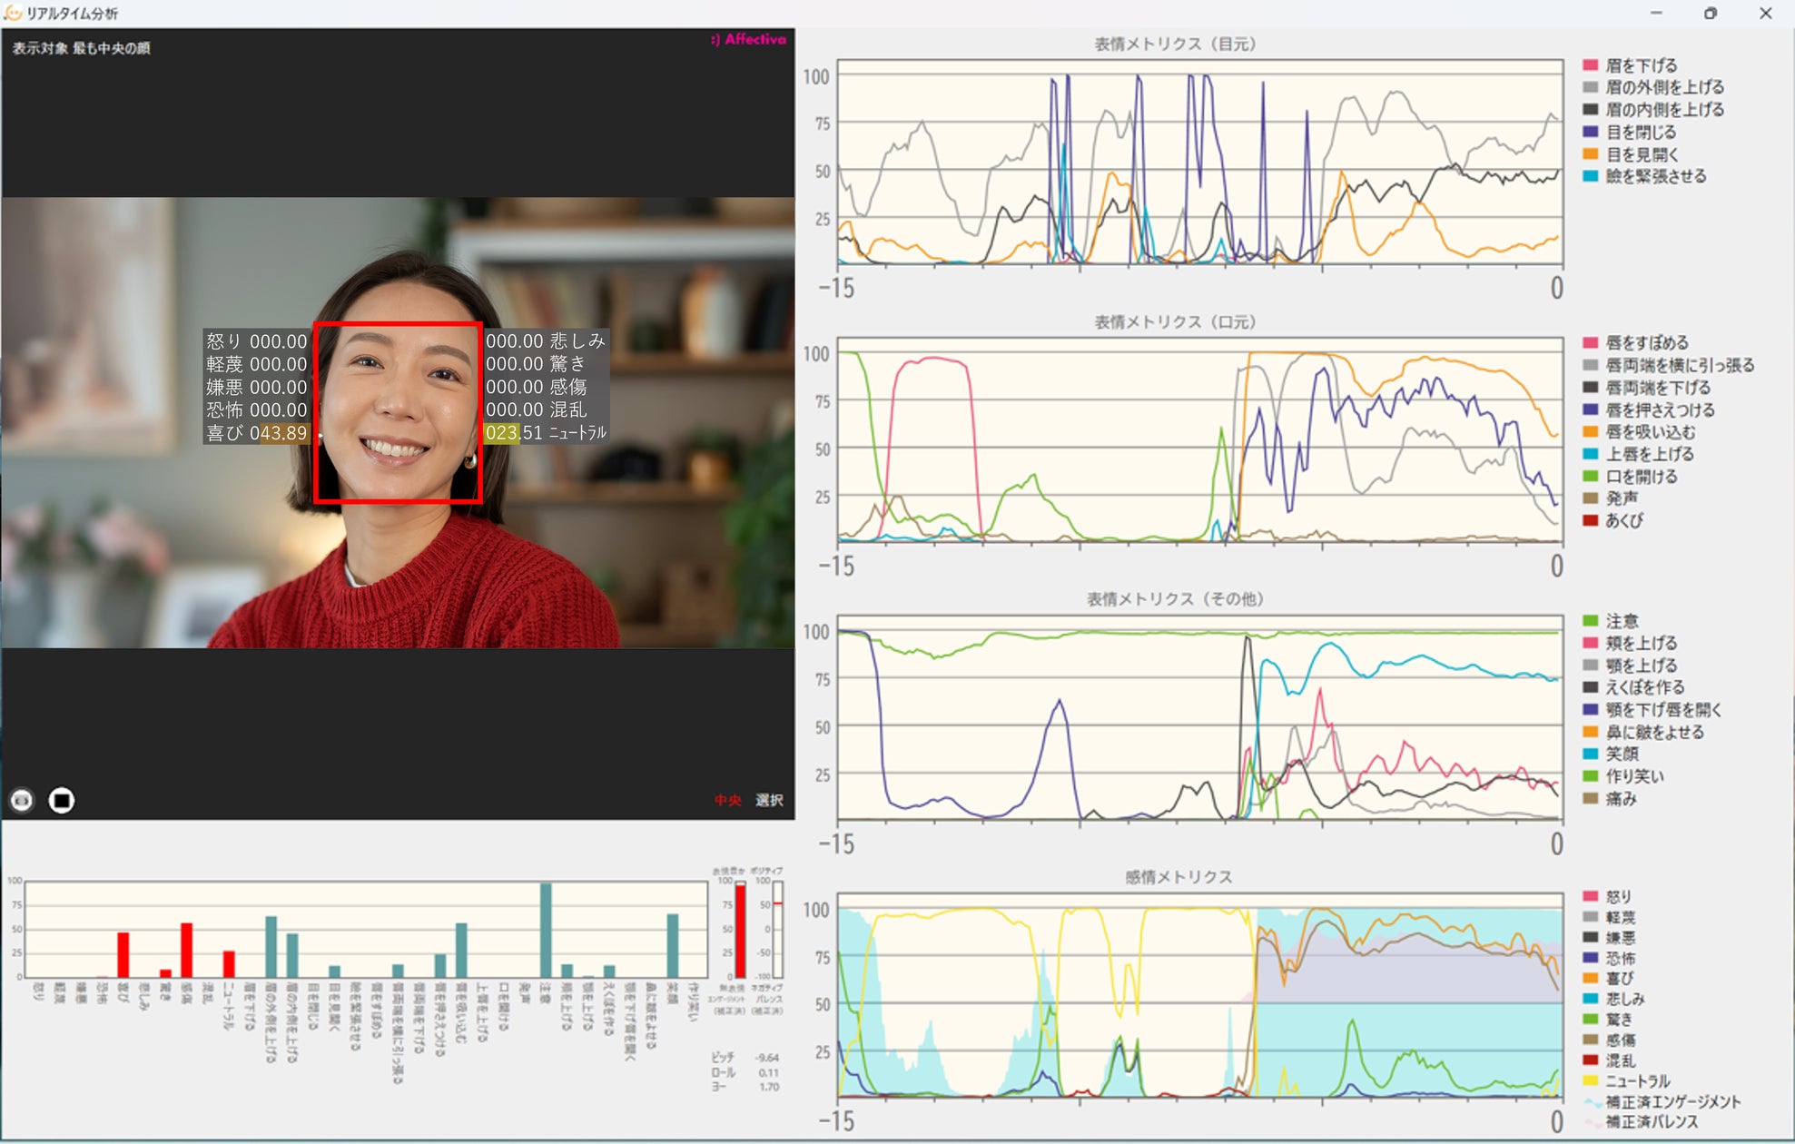The height and width of the screenshot is (1144, 1795).
Task: Click the 目を閉じる legend marker
Action: 1590,132
